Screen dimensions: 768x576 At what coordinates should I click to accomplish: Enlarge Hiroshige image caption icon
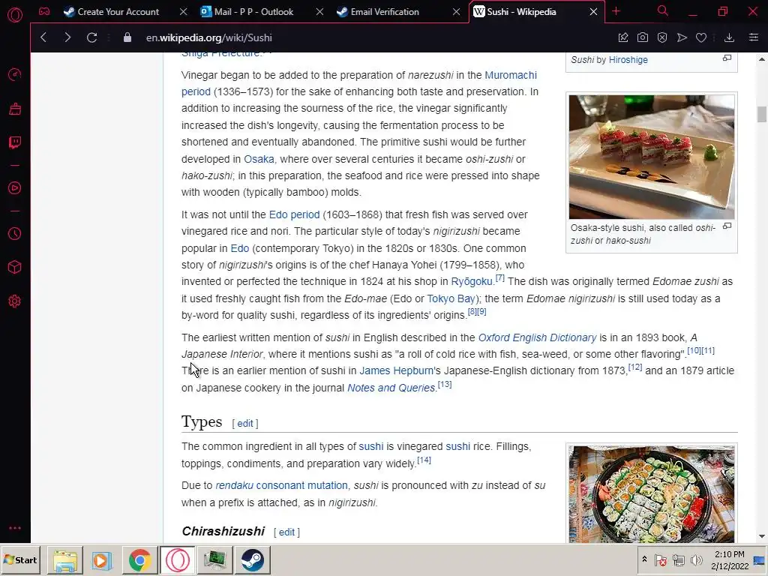pyautogui.click(x=727, y=58)
